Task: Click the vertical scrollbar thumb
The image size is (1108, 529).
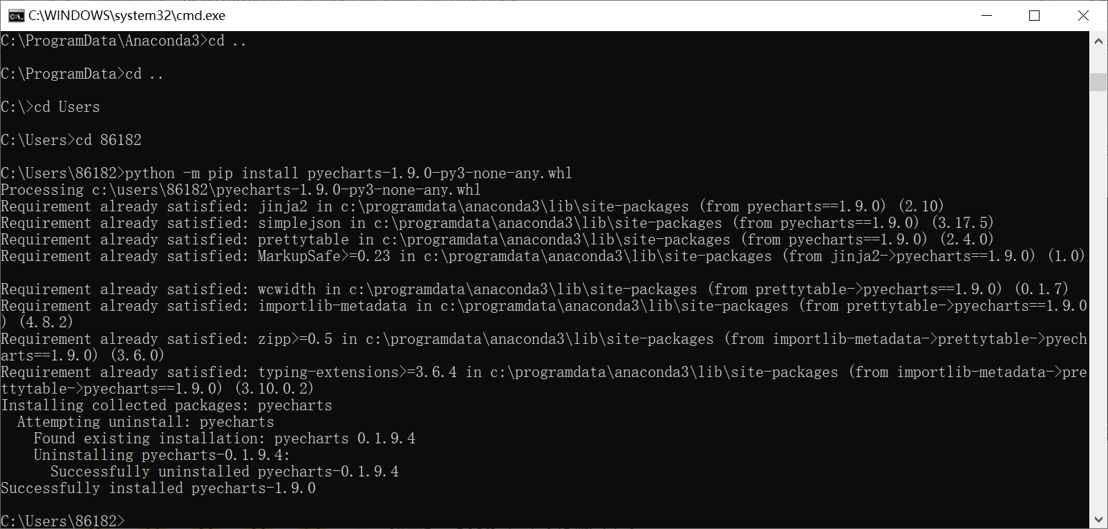Action: click(1098, 81)
